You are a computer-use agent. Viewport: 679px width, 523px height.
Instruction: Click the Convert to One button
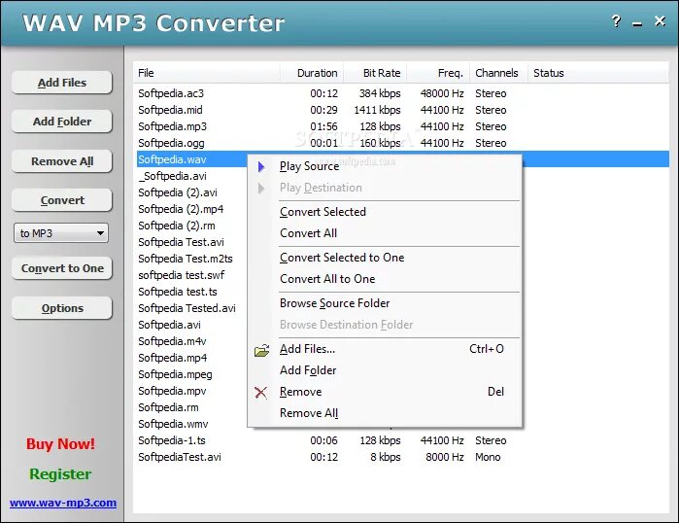point(62,268)
